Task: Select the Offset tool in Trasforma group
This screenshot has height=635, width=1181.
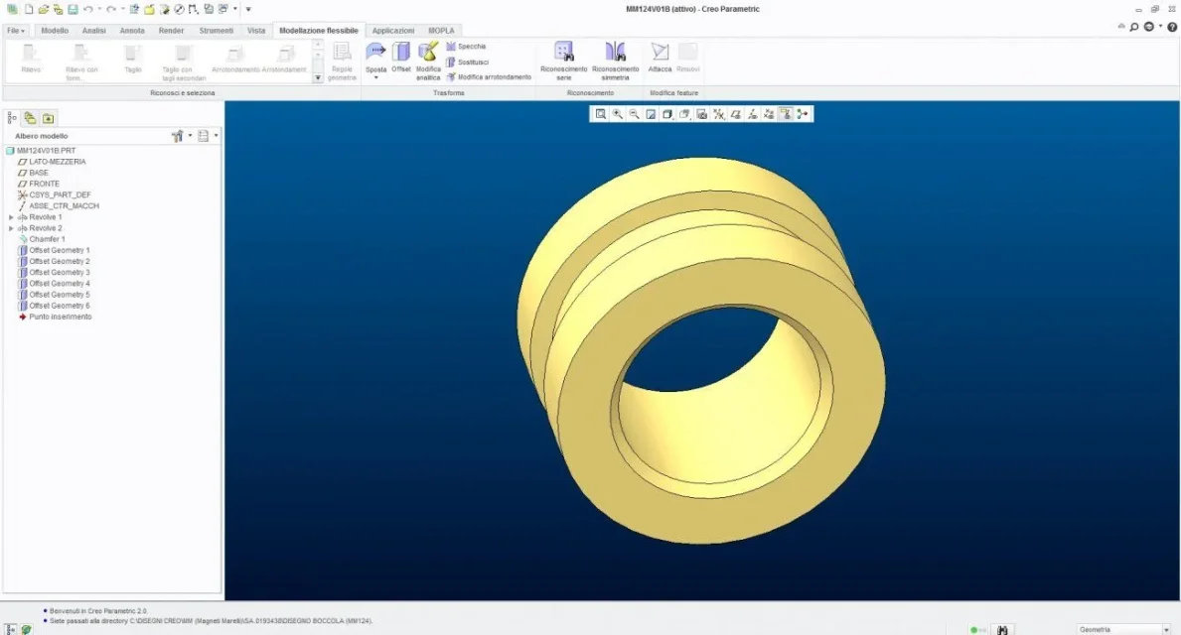Action: click(x=401, y=53)
